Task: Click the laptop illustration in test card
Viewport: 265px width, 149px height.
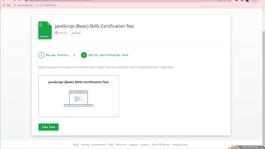Action: coord(78,99)
